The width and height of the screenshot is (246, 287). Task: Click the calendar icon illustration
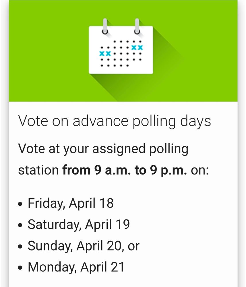[x=121, y=46]
